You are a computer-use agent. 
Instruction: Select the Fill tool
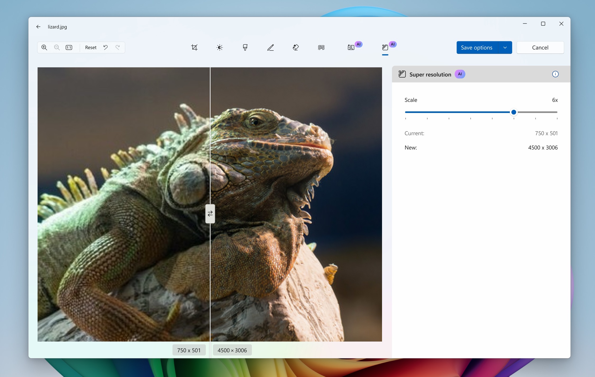[245, 47]
